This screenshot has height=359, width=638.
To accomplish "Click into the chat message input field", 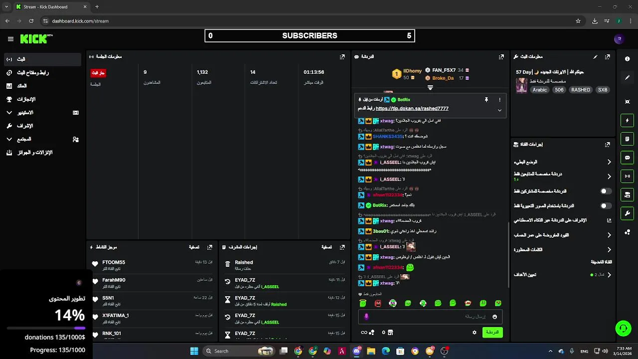I will tap(430, 317).
